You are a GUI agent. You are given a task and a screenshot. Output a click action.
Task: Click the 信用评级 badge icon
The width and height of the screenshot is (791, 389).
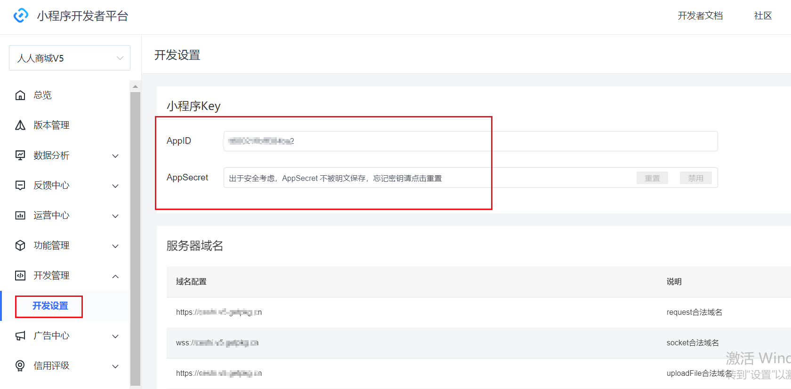click(20, 366)
